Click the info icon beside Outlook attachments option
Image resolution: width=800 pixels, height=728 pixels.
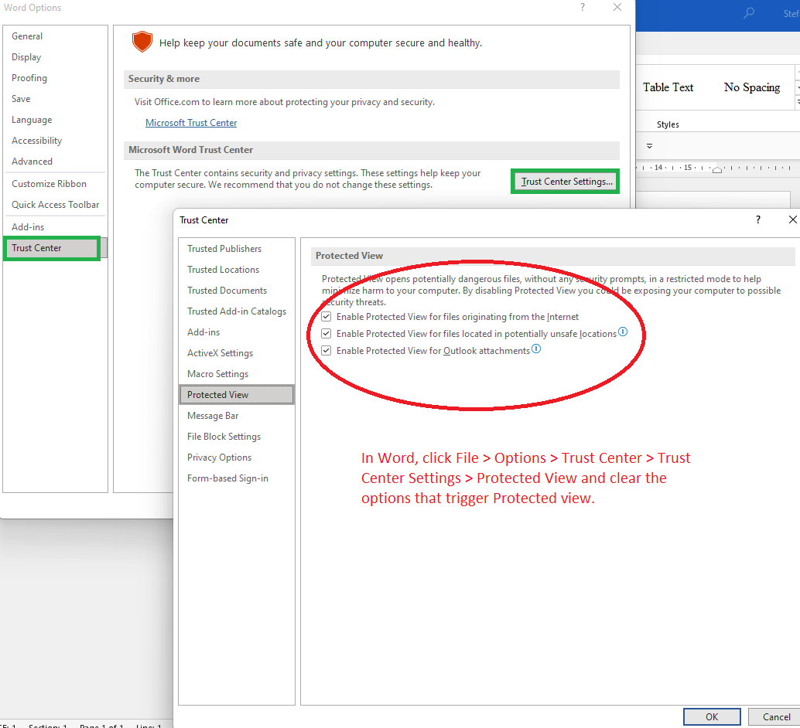click(535, 349)
